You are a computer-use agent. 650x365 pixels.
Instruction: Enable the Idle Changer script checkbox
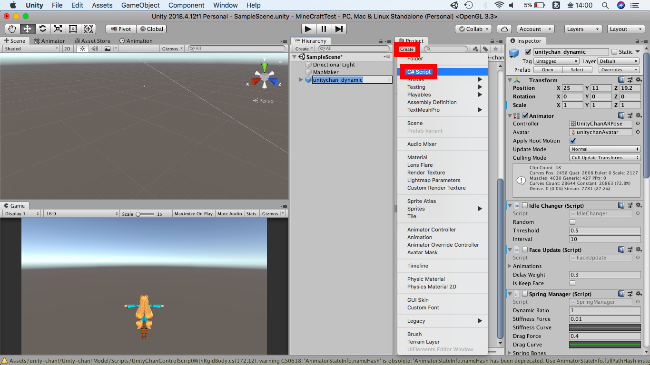click(x=525, y=205)
